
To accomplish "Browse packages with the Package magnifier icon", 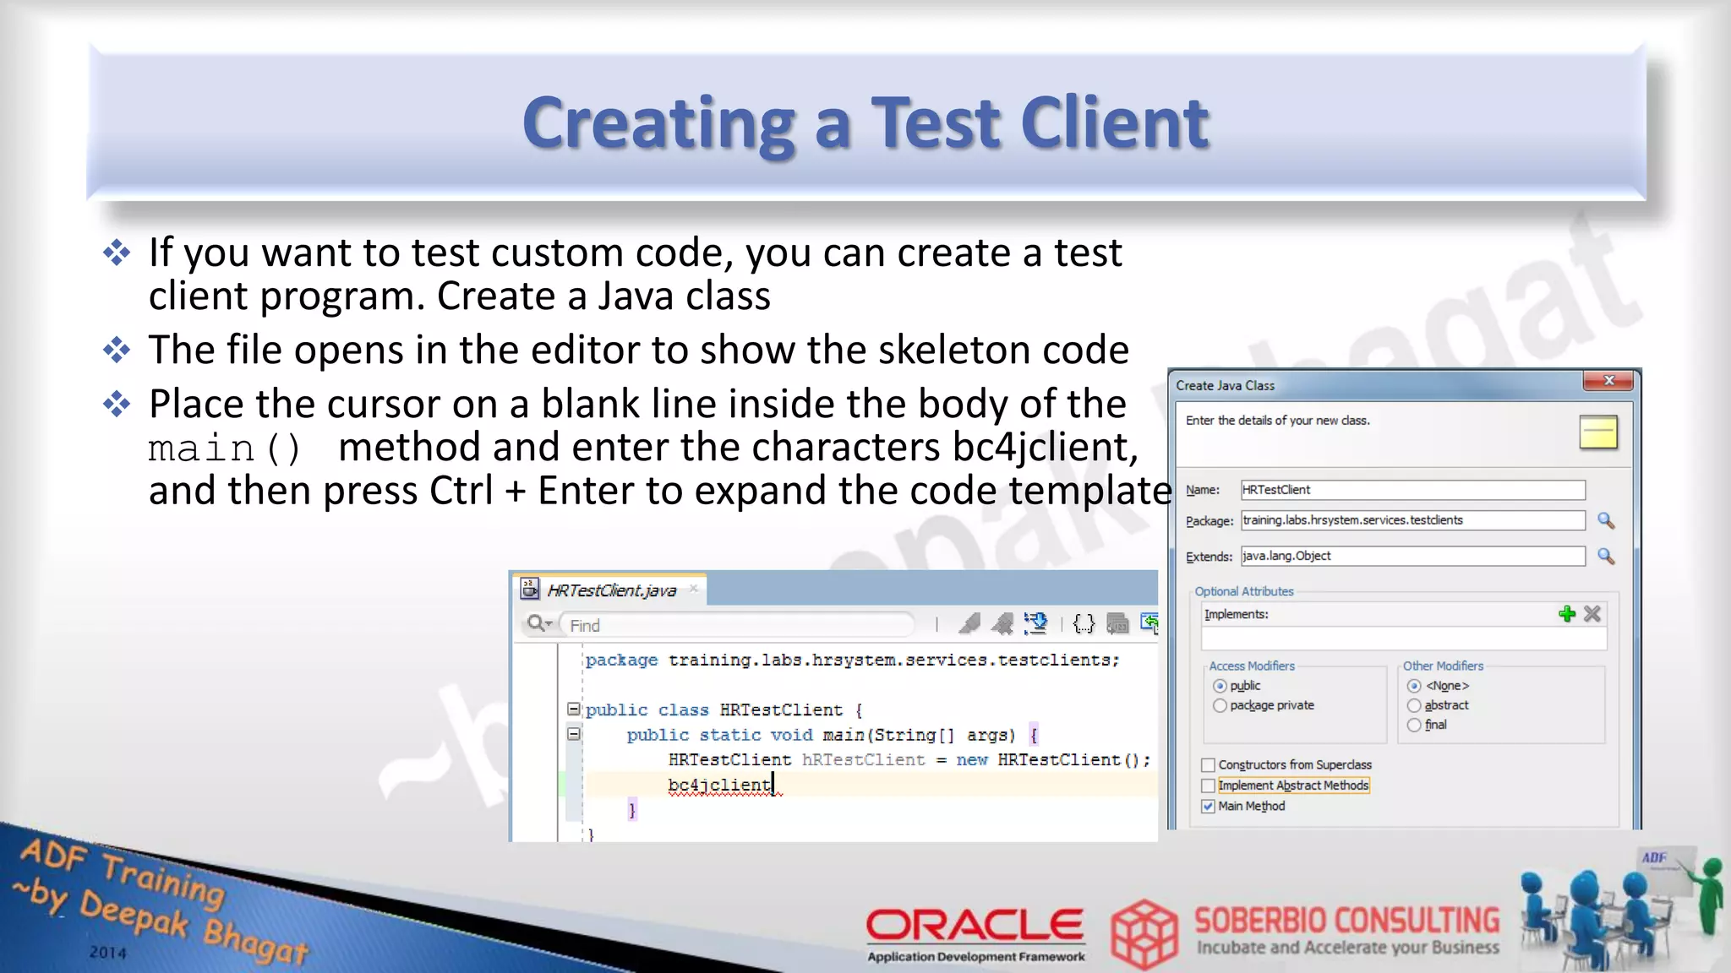I will point(1606,521).
